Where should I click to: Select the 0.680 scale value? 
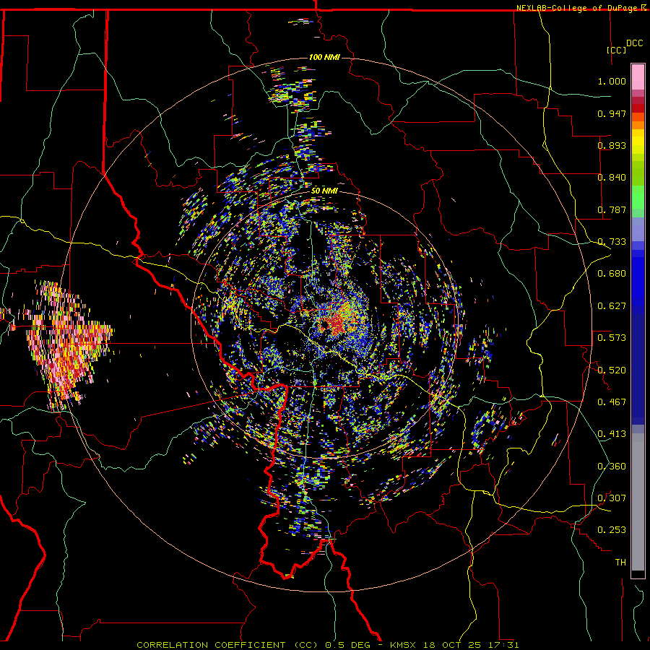pos(612,274)
